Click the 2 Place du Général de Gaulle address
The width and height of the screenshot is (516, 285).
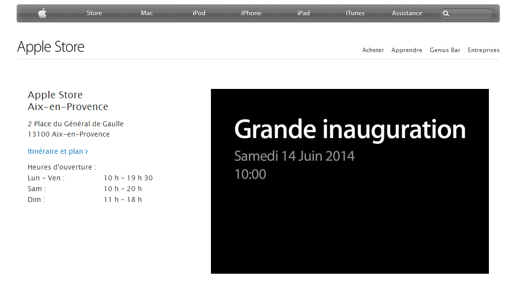pos(75,124)
